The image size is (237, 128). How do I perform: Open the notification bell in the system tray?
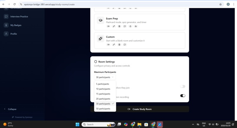[x=233, y=124]
